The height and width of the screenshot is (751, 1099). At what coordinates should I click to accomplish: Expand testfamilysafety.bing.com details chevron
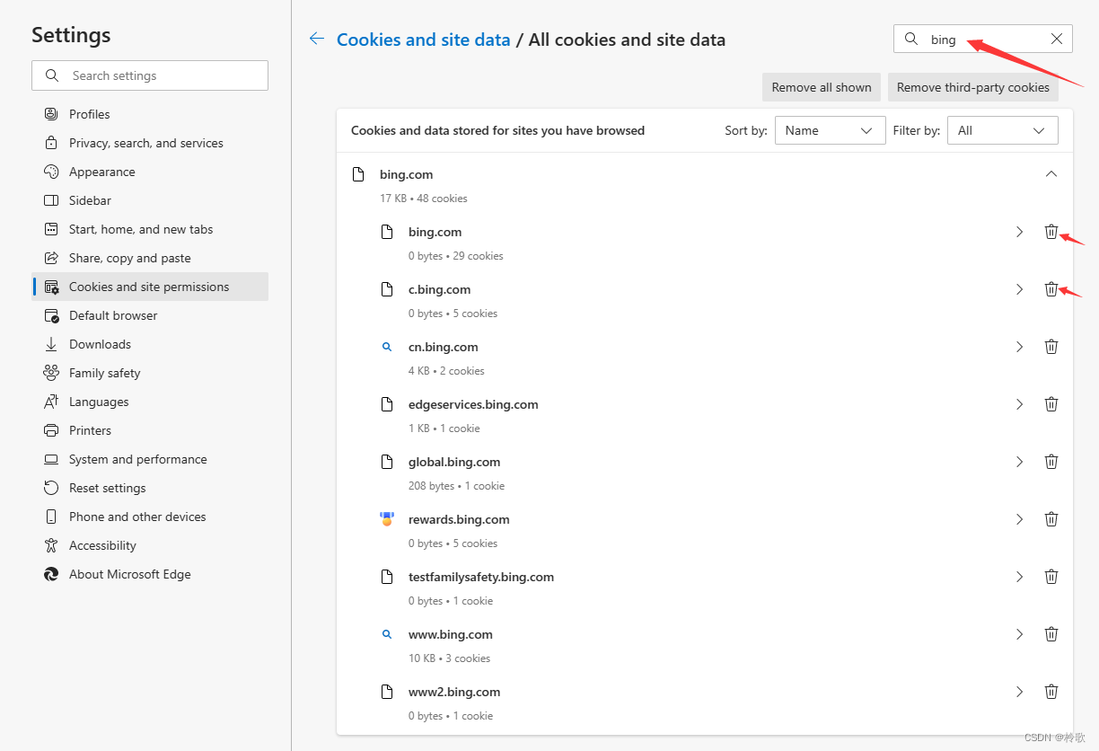(x=1019, y=577)
